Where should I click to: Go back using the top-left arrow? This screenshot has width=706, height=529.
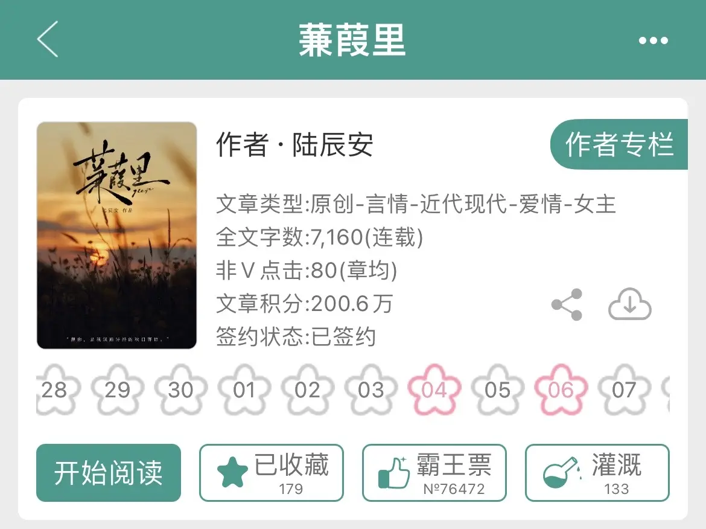(48, 39)
